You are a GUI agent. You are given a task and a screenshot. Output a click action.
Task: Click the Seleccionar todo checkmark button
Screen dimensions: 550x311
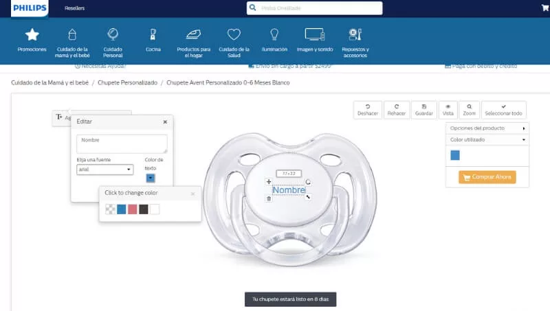503,110
